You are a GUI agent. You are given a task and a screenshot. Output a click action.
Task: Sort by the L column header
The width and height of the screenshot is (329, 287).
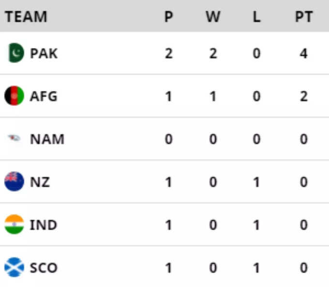(256, 16)
